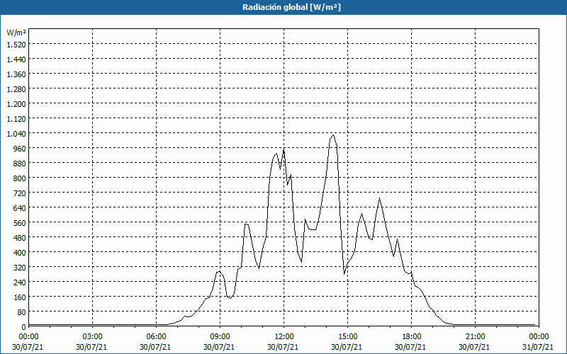Screen dimensions: 567x354
Task: Click the y-axis value "400"
Action: coord(20,253)
